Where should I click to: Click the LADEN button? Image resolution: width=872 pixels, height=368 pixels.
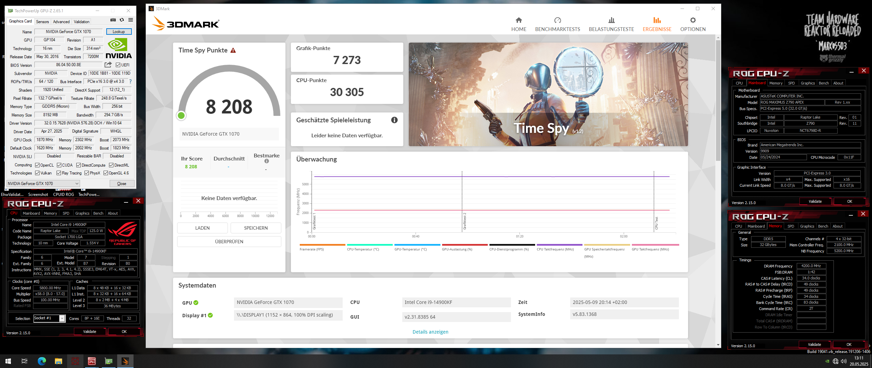pyautogui.click(x=202, y=228)
